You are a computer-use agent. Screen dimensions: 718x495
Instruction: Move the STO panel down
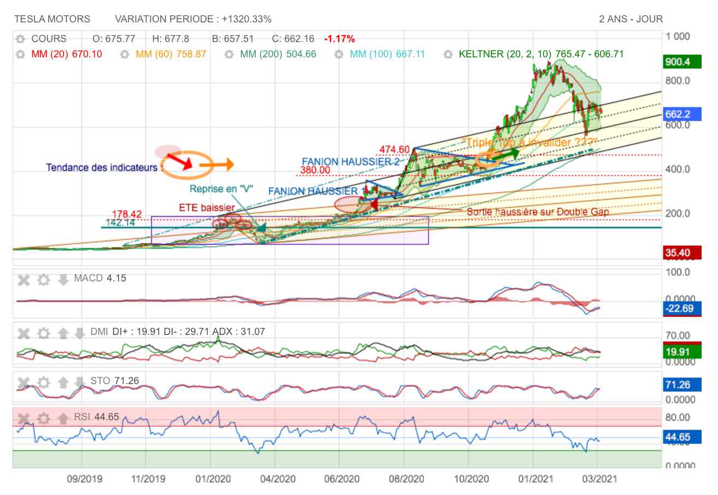(80, 381)
